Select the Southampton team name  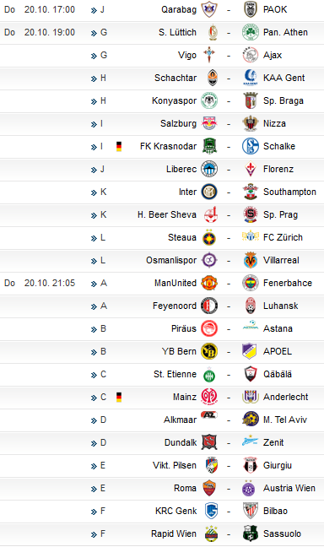point(289,192)
